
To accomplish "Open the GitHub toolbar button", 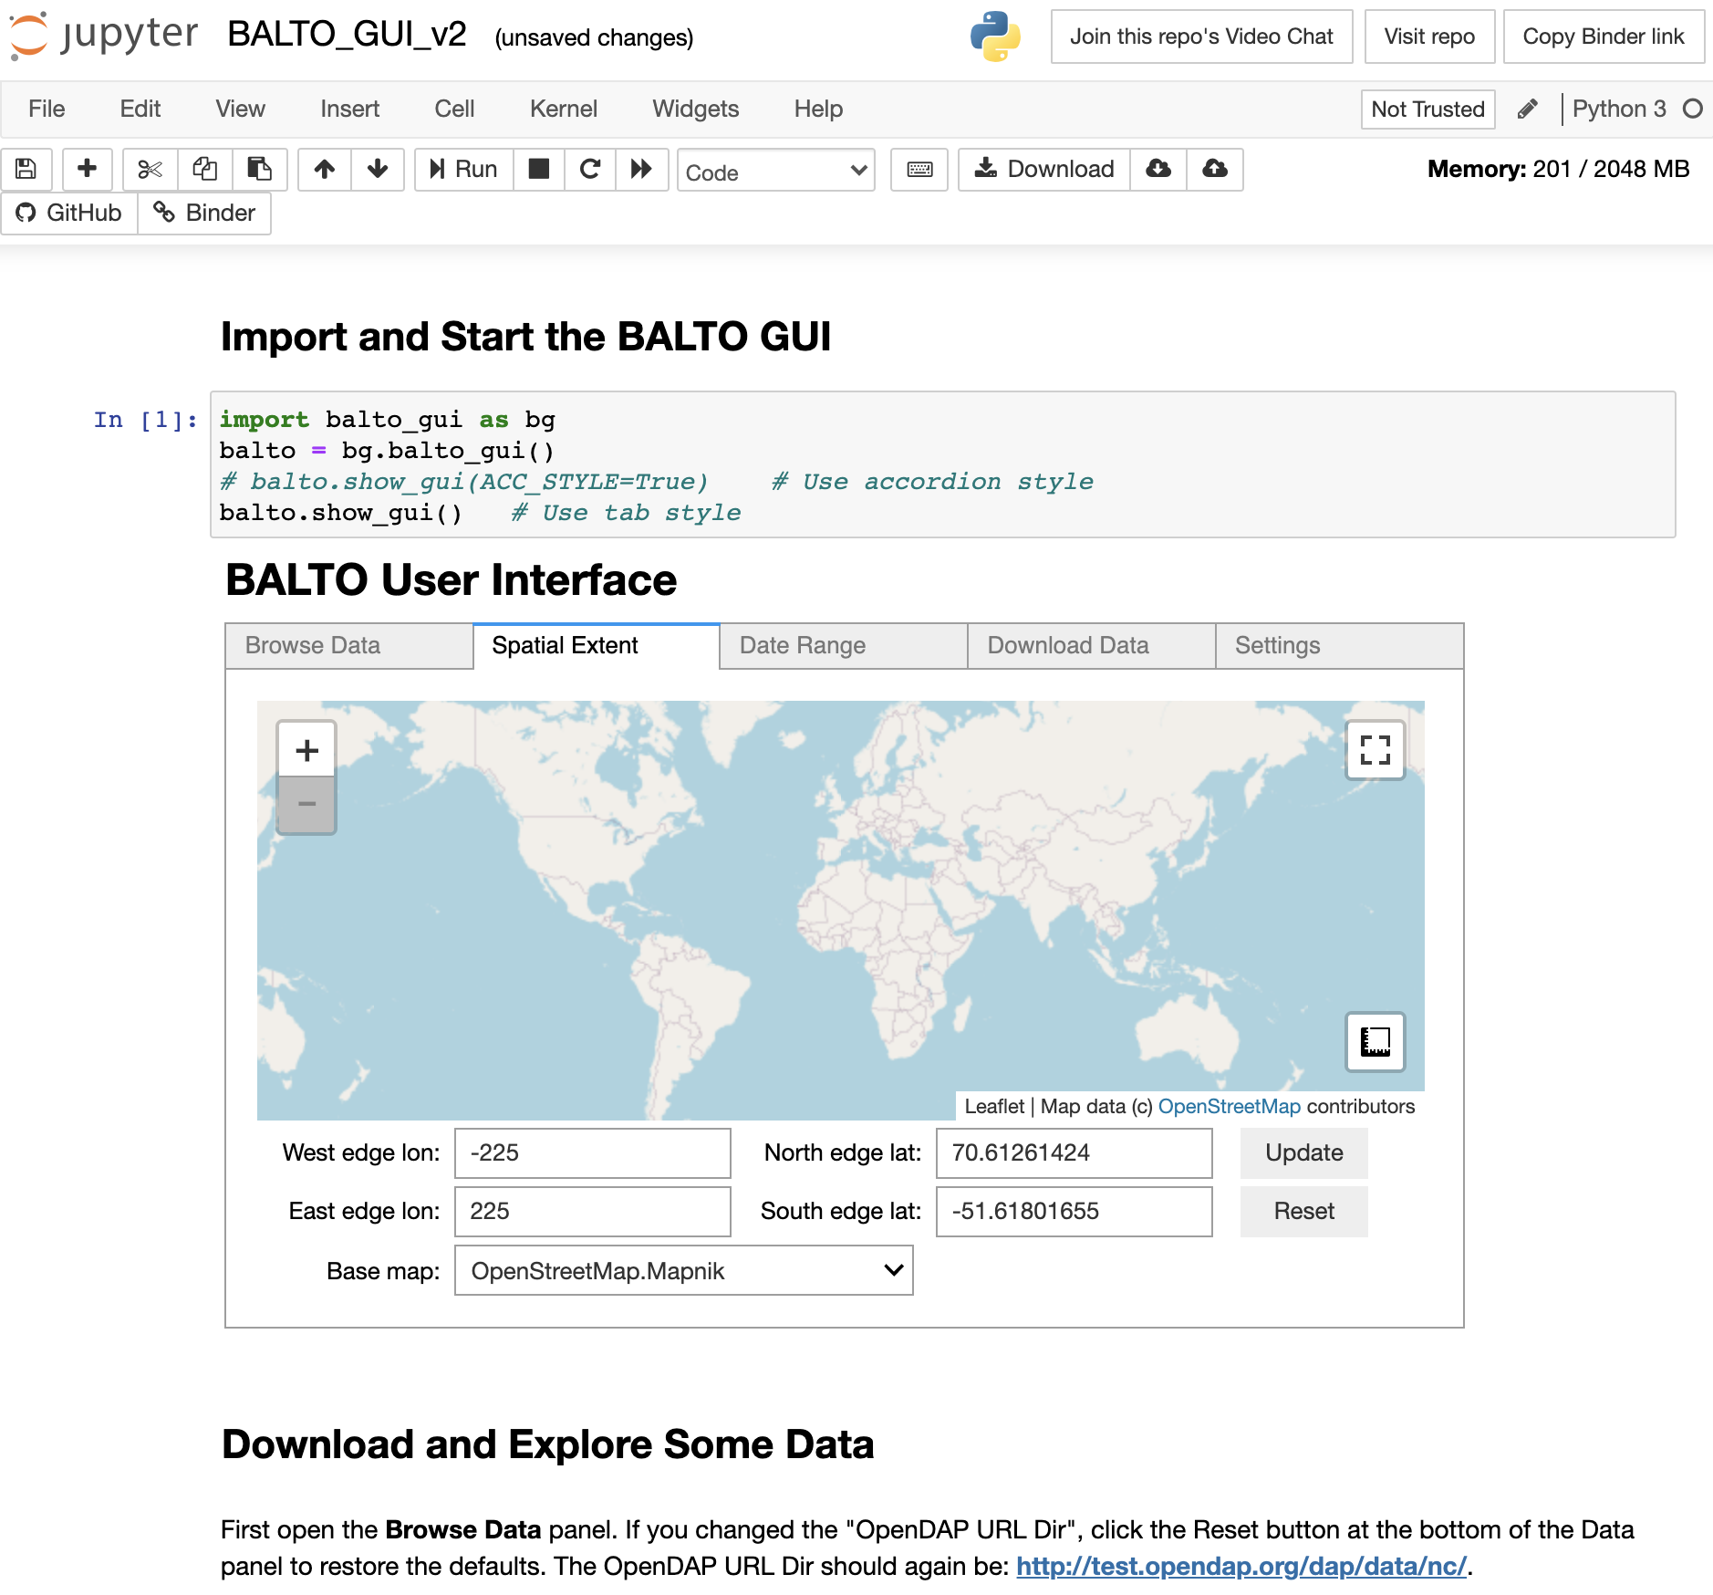I will [x=69, y=213].
